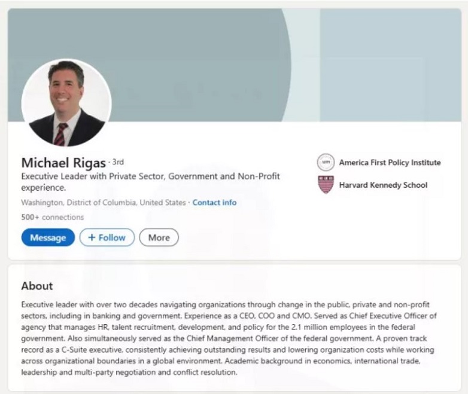Click the plus icon on Follow button
The width and height of the screenshot is (468, 394).
click(92, 237)
